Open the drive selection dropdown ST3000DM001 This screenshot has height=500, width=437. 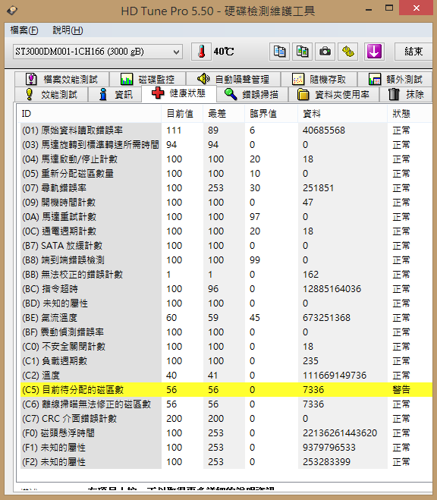click(98, 52)
